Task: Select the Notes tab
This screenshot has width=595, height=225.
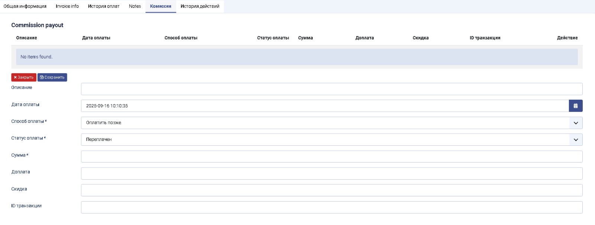Action: [x=135, y=6]
